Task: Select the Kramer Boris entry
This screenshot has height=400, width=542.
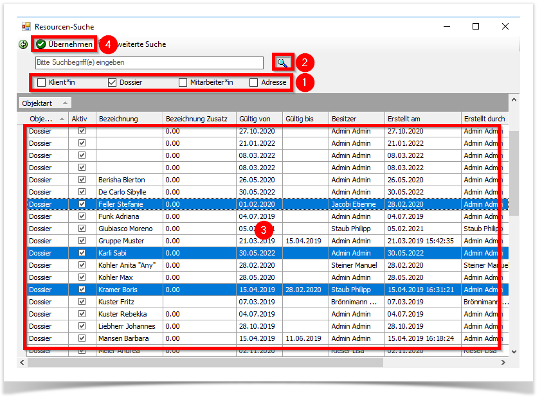Action: 267,290
